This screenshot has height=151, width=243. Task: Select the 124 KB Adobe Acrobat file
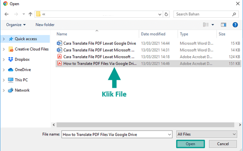(x=148, y=57)
